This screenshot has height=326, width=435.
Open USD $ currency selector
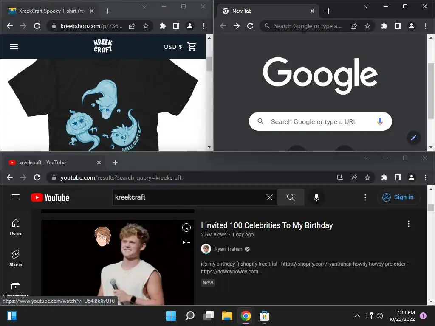pyautogui.click(x=173, y=47)
